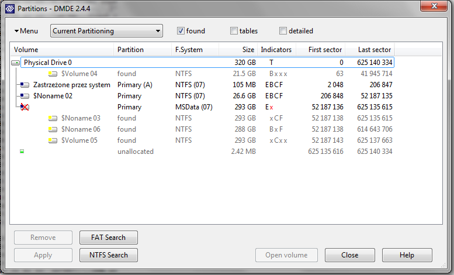The height and width of the screenshot is (275, 454).
Task: Click the window resize grip corner
Action: (x=443, y=265)
